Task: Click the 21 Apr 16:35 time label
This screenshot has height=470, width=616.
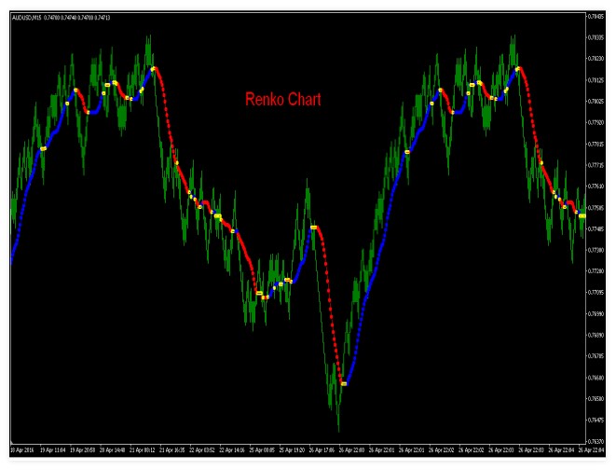Action: pos(172,450)
